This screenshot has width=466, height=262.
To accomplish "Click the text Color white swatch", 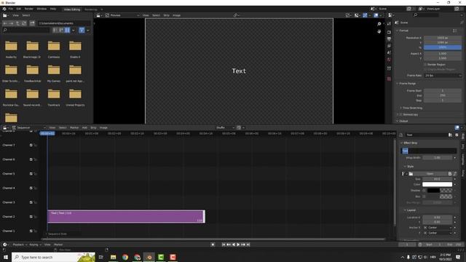I will tap(437, 184).
